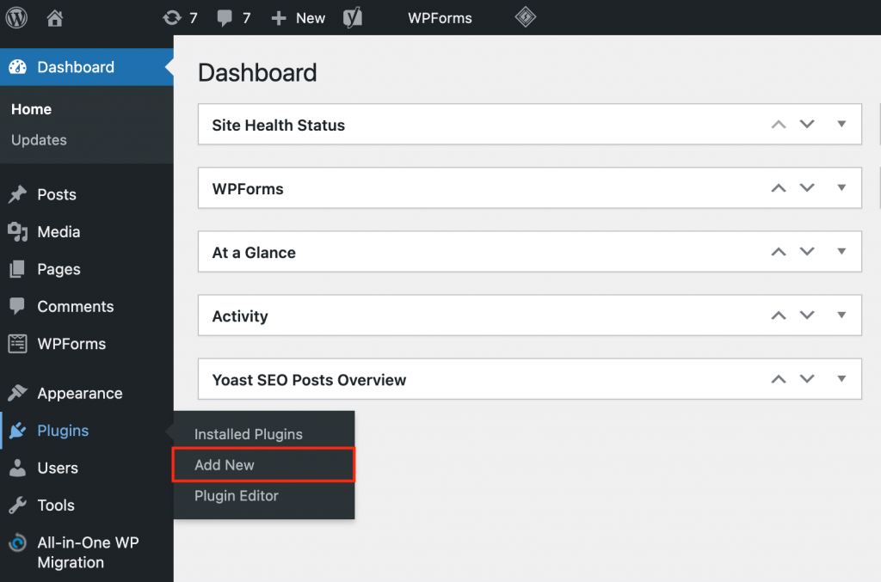Click the WordPress logo in admin bar

coord(17,17)
